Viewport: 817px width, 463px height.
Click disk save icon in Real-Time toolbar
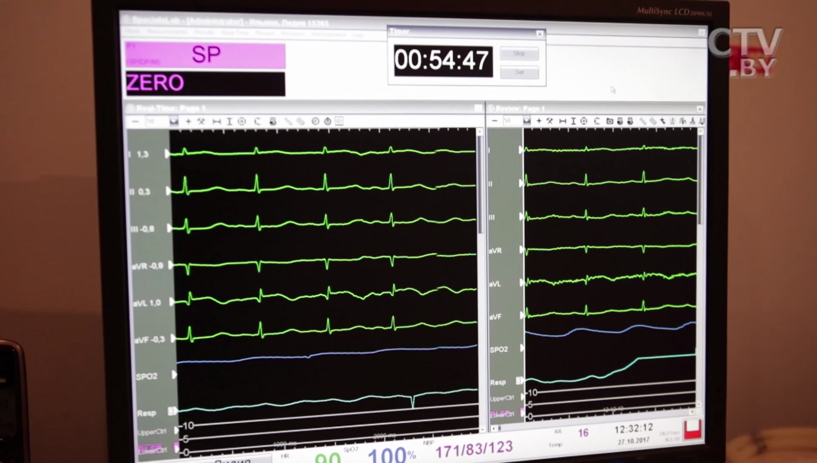click(273, 121)
